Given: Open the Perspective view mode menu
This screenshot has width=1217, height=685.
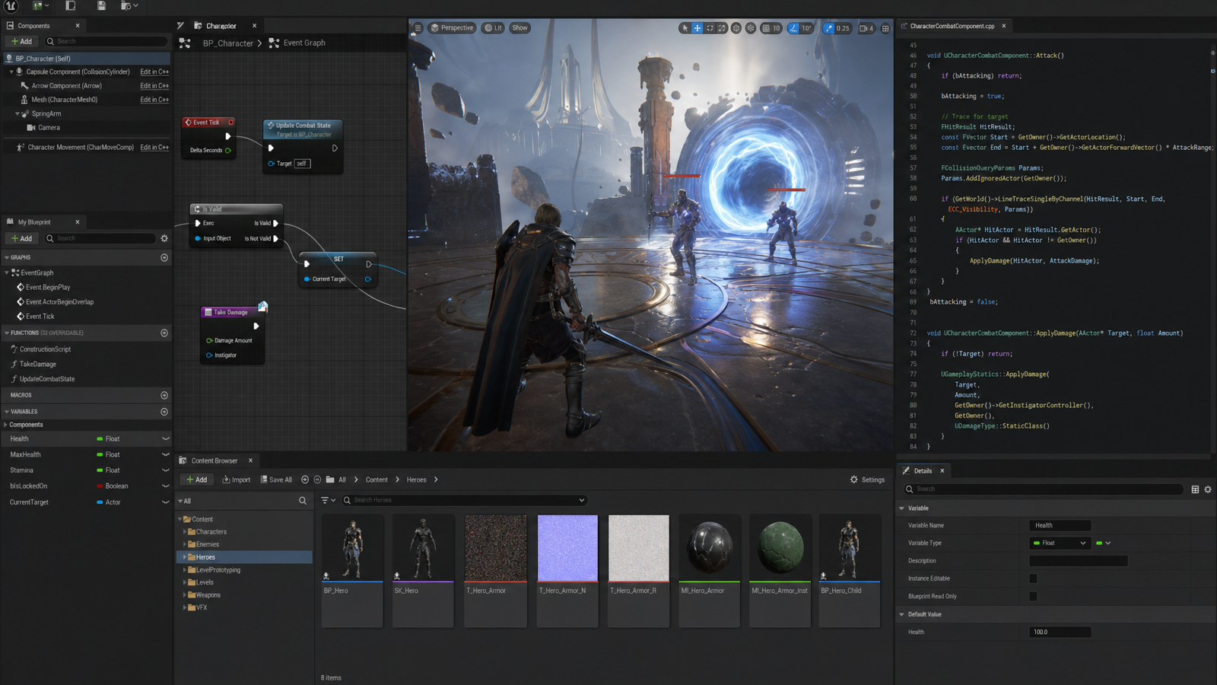Looking at the screenshot, I should click(452, 28).
